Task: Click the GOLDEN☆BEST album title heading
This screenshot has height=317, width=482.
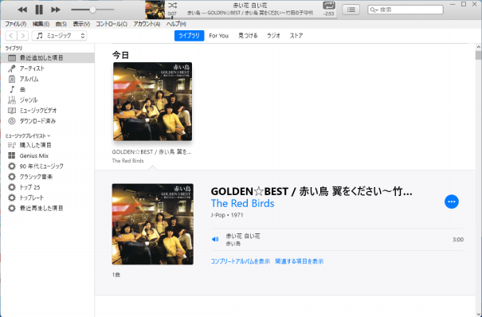Action: click(x=312, y=191)
